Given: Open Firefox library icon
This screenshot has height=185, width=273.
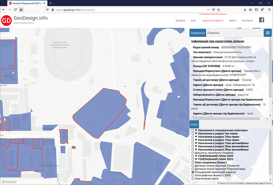Looking at the screenshot, I should (250, 10).
